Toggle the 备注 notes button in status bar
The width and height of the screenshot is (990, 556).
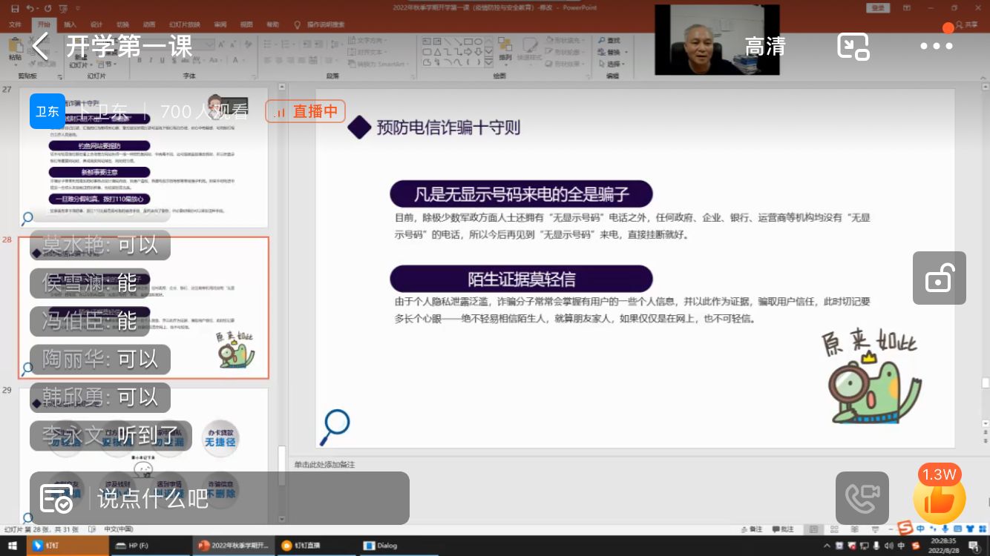tap(753, 529)
